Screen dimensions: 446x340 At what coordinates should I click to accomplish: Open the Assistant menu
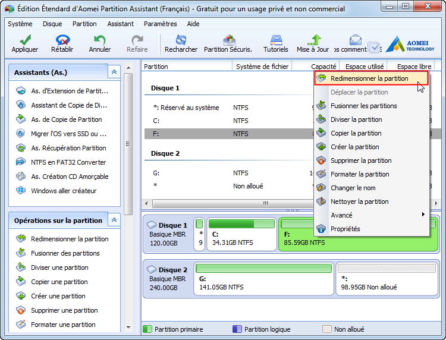[x=120, y=24]
